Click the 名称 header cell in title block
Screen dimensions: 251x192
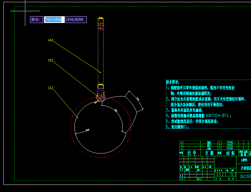coord(209,153)
